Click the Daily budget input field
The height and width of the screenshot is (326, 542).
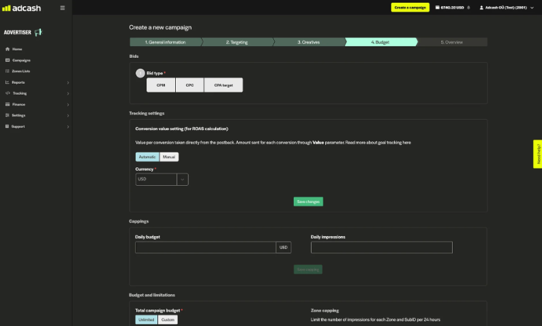point(205,248)
